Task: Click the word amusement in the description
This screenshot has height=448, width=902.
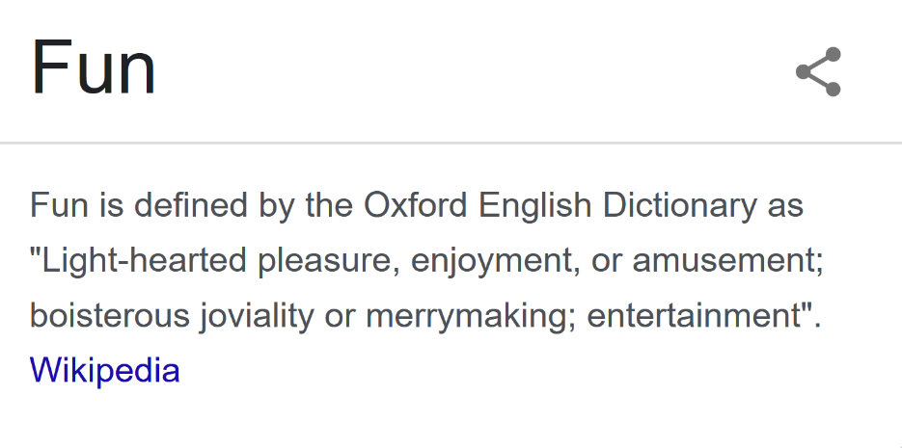Action: coord(723,260)
